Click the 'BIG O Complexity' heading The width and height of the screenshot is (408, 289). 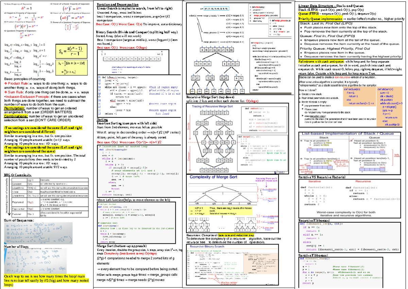[x=18, y=175]
